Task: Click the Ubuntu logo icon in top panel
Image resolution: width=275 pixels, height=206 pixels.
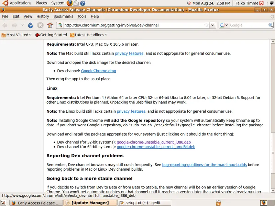Action: (x=5, y=3)
